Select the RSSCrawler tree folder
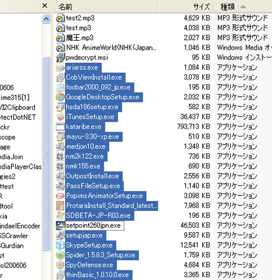Viewport: 272px width, 280px height. coord(14,236)
